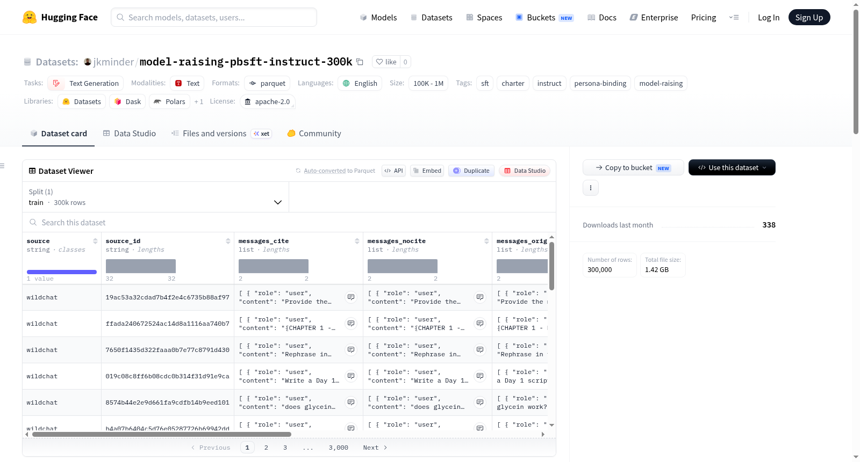Click the Text Generation task tag
Screen dimensions: 860x462
coord(85,83)
